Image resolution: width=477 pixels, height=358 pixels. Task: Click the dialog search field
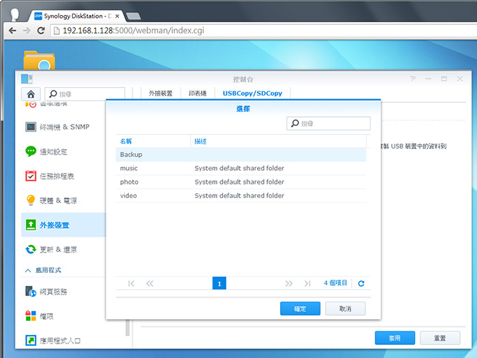pyautogui.click(x=328, y=123)
